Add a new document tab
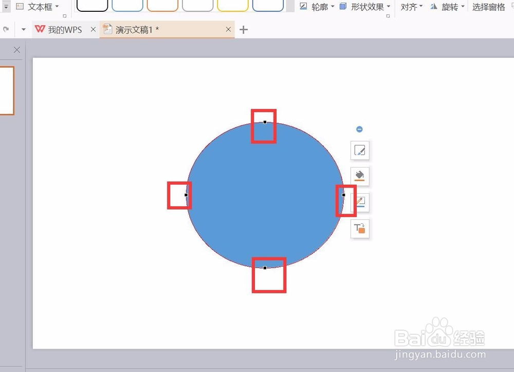Screen dimensions: 514x372 point(244,30)
